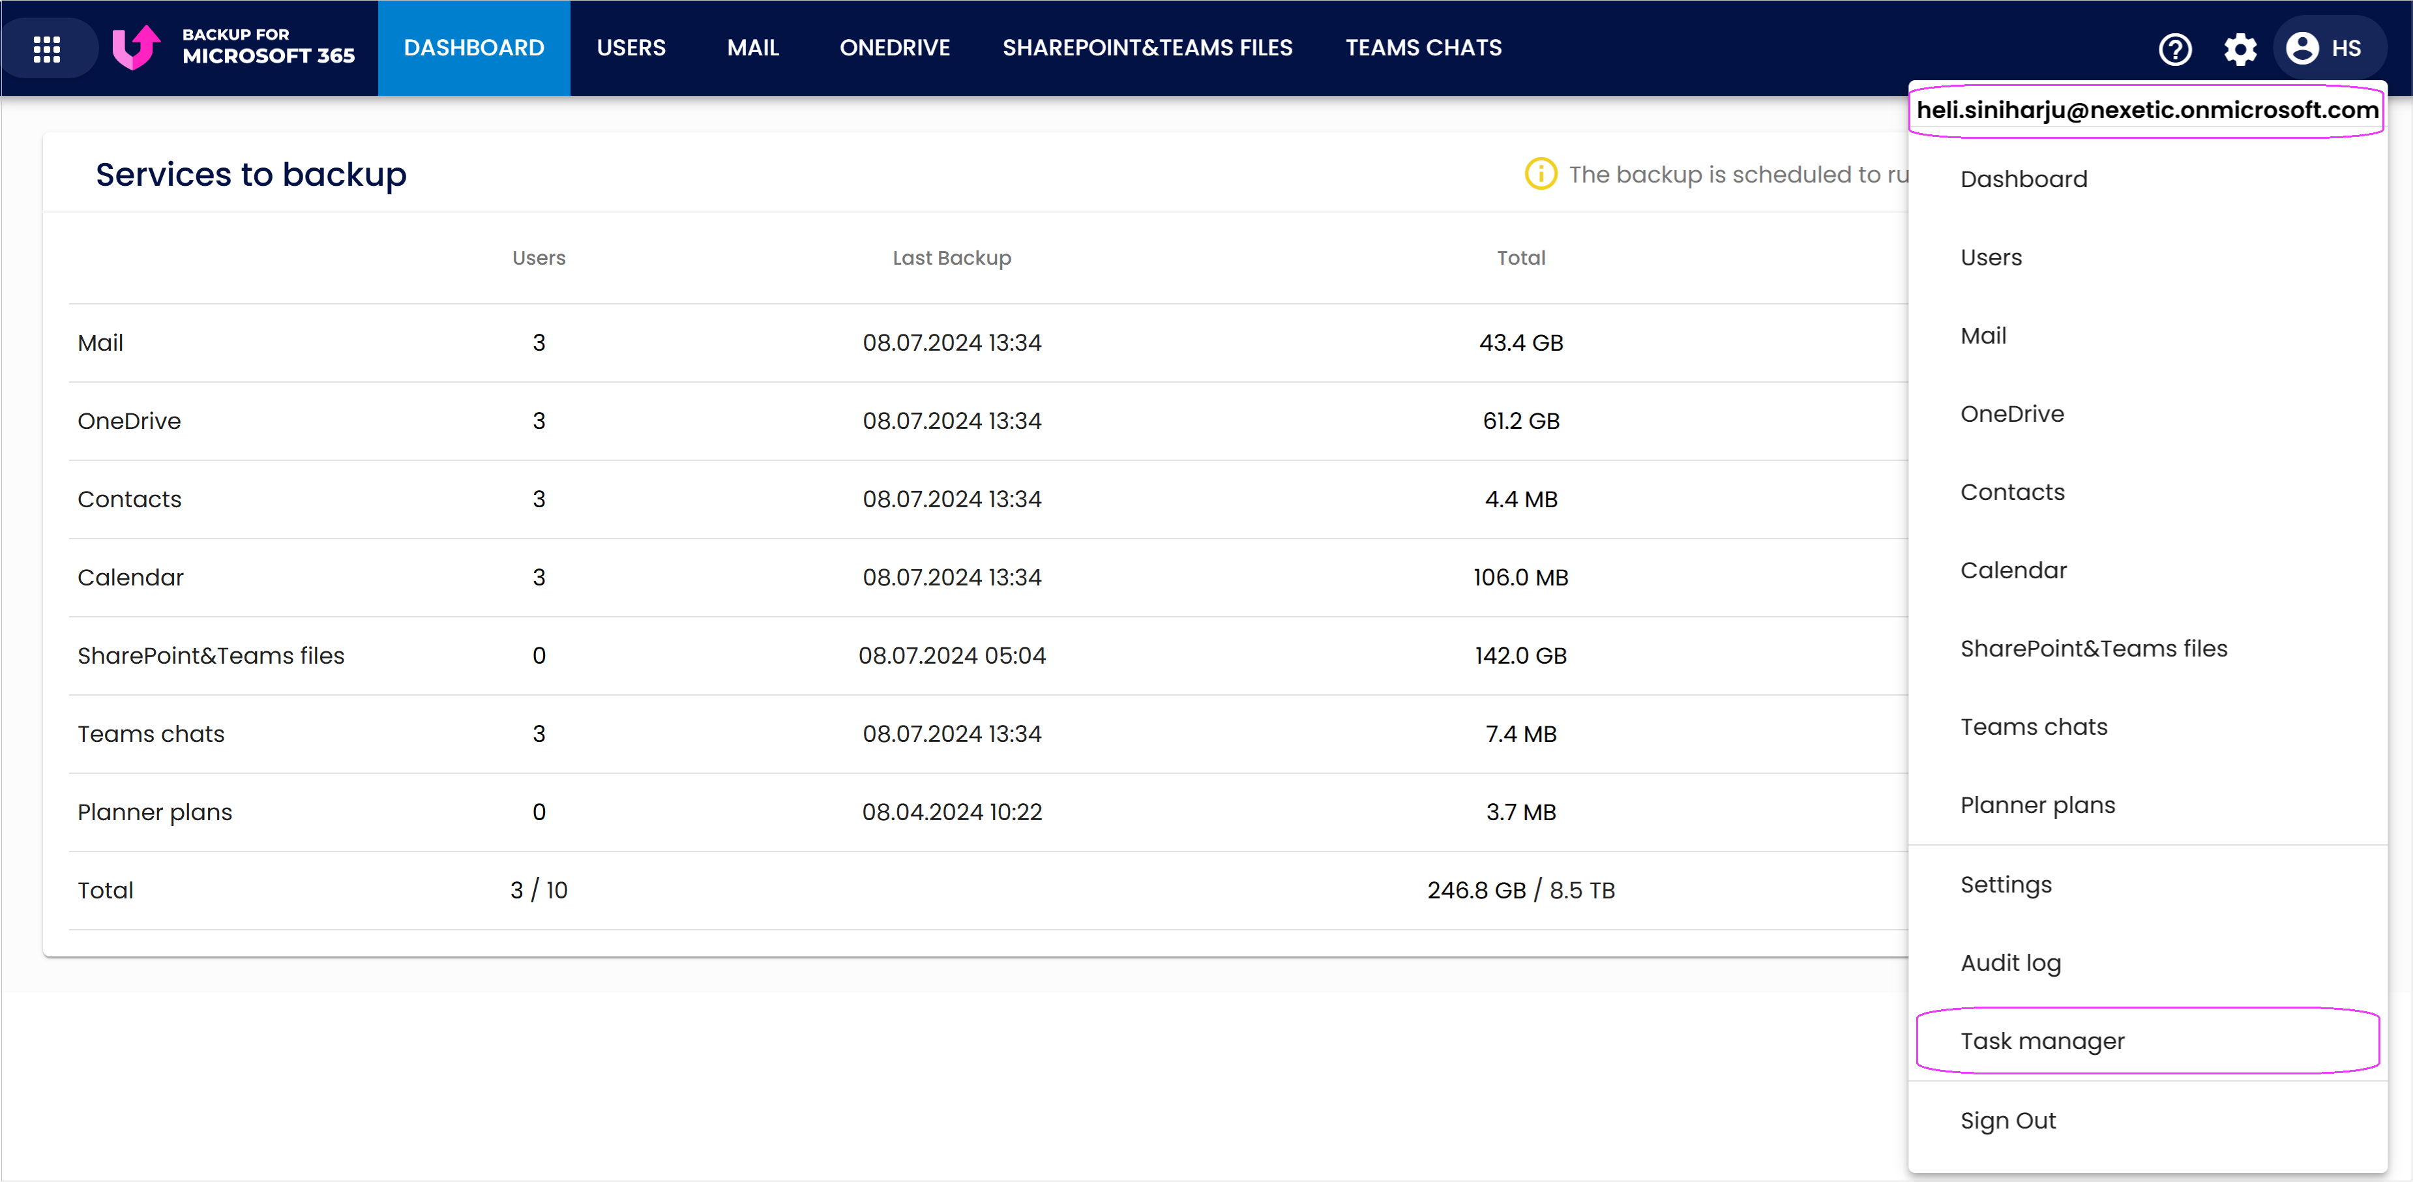The height and width of the screenshot is (1182, 2413).
Task: Click the Total column header
Action: pos(1520,258)
